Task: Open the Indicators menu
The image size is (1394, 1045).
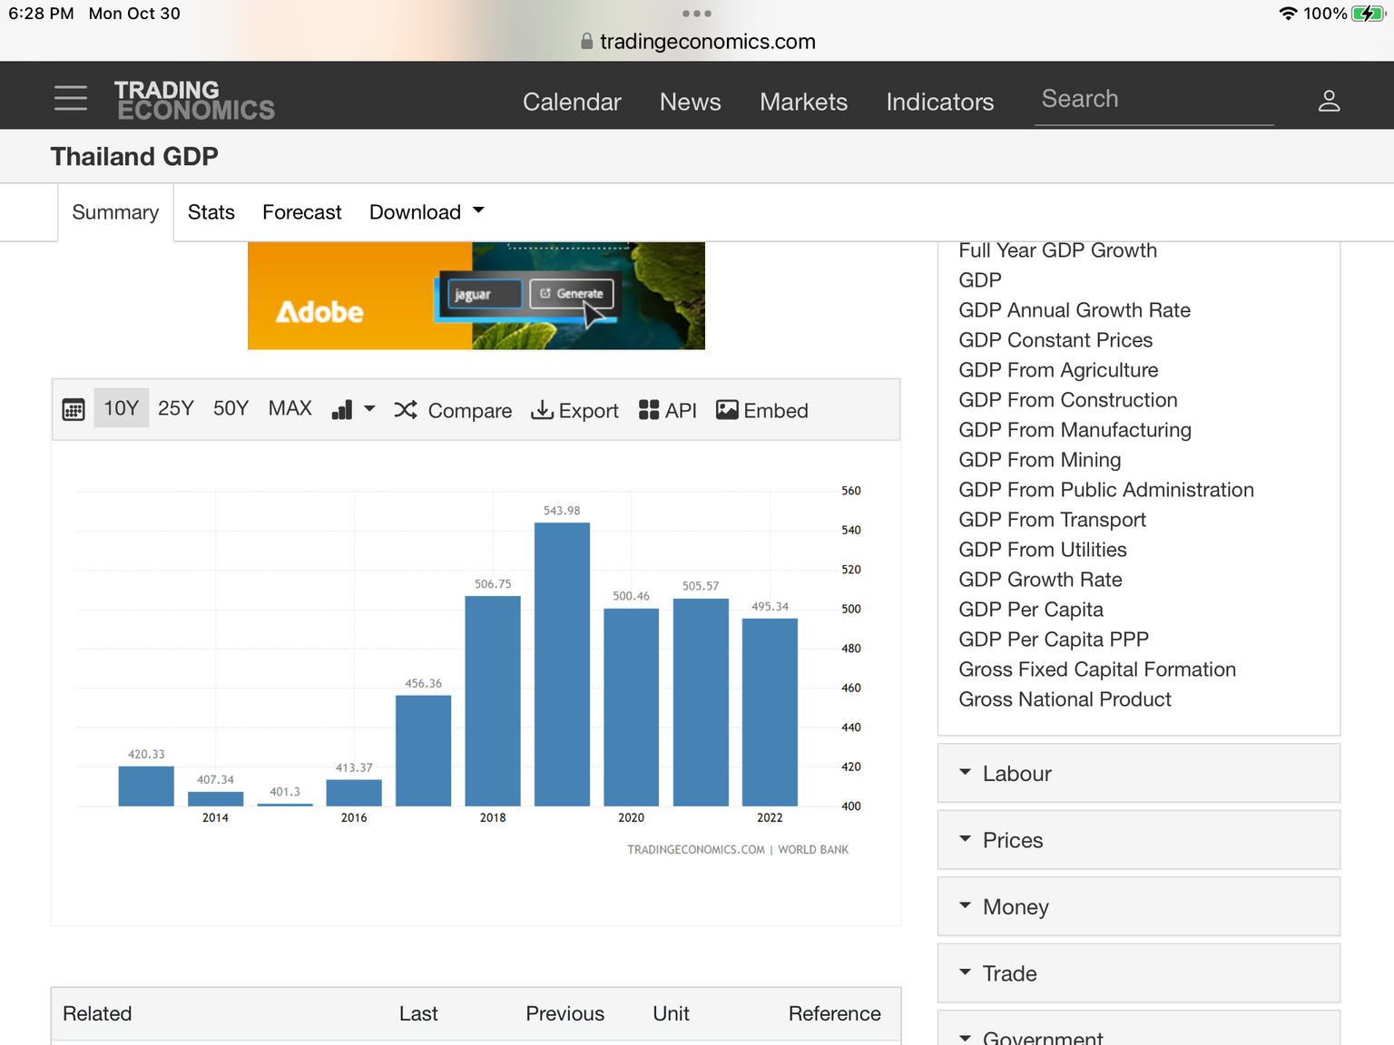Action: [x=939, y=102]
